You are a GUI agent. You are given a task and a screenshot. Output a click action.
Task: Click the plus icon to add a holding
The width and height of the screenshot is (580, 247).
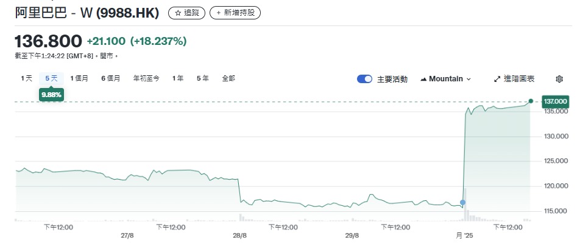pos(219,13)
